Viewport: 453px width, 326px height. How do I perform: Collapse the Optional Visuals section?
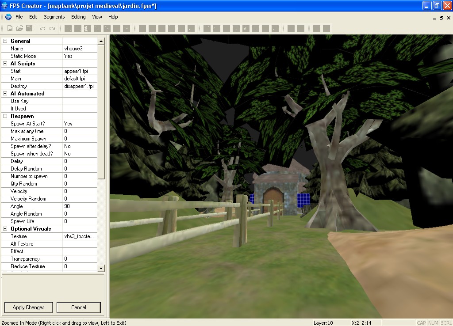[5, 229]
